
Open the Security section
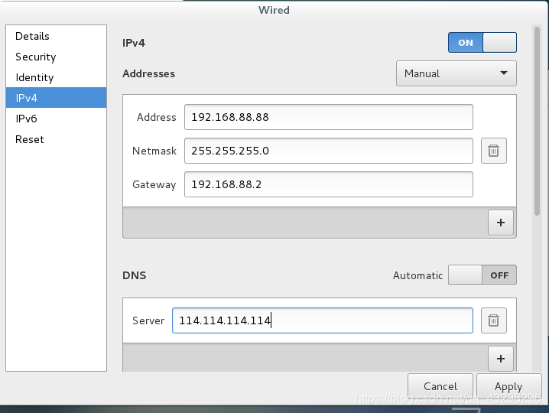[x=56, y=57]
